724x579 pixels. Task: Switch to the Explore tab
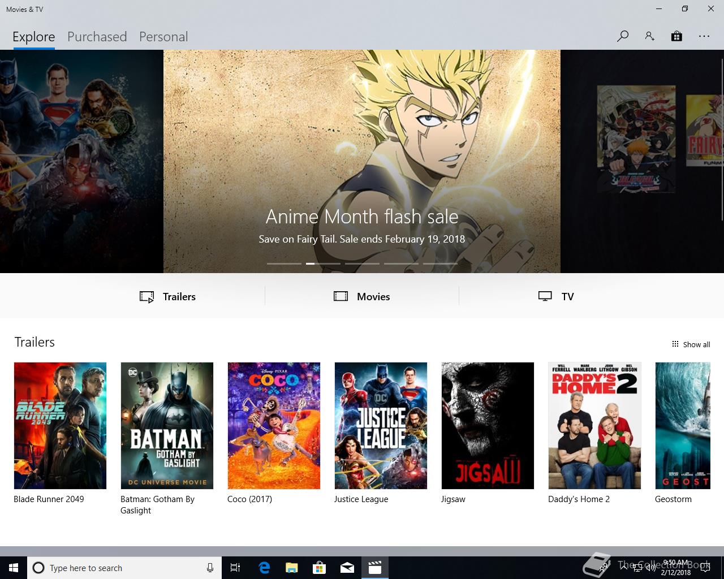click(x=34, y=37)
